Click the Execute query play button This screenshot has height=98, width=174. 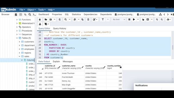(x=134, y=20)
